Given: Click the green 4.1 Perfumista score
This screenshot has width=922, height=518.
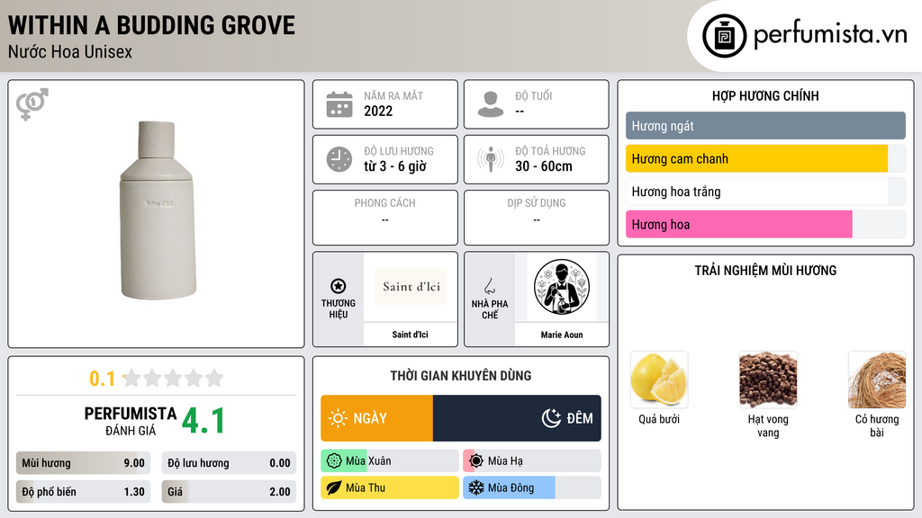Looking at the screenshot, I should click(203, 421).
